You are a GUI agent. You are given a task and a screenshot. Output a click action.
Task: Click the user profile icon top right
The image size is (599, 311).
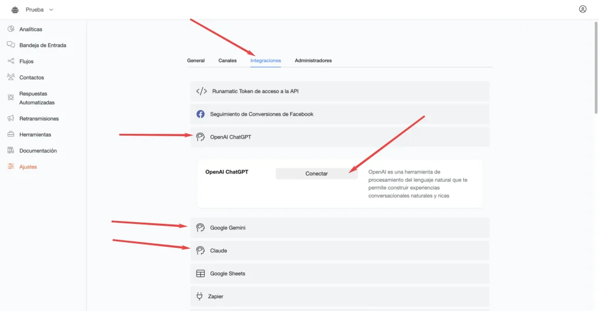click(583, 9)
